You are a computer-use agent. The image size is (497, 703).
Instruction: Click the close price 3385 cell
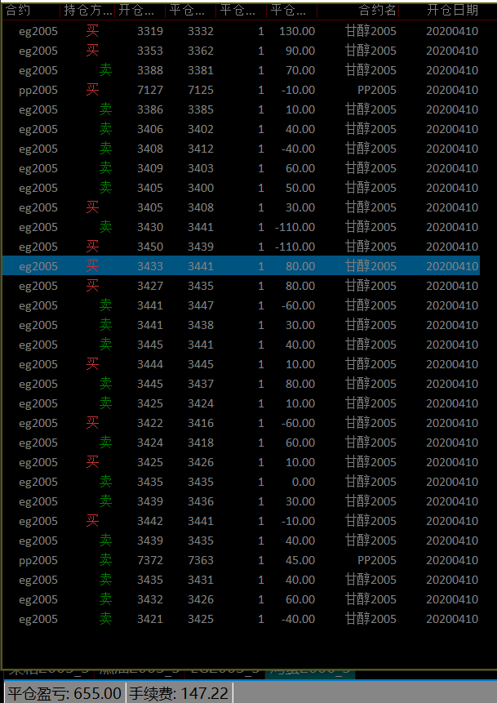click(x=201, y=110)
